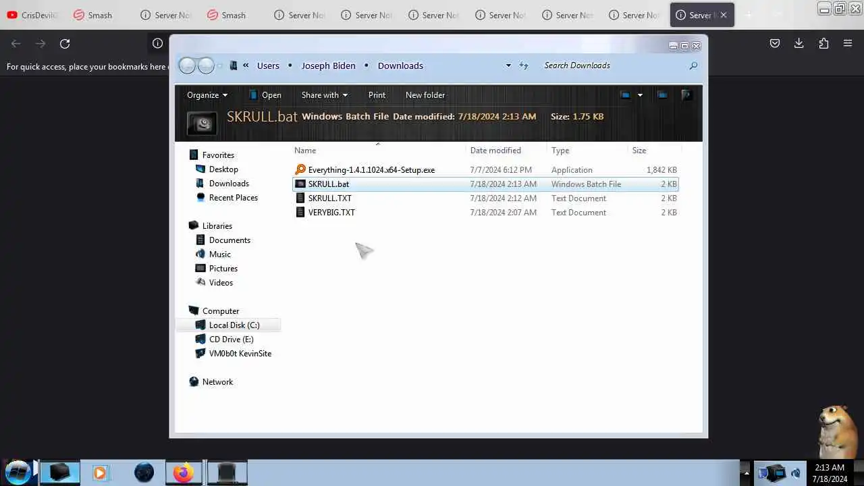The image size is (864, 486).
Task: Click the Print toolbar button
Action: (377, 95)
